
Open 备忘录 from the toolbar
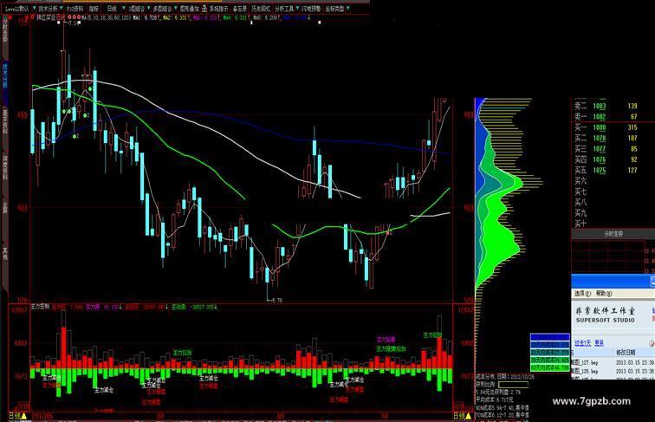tap(240, 8)
